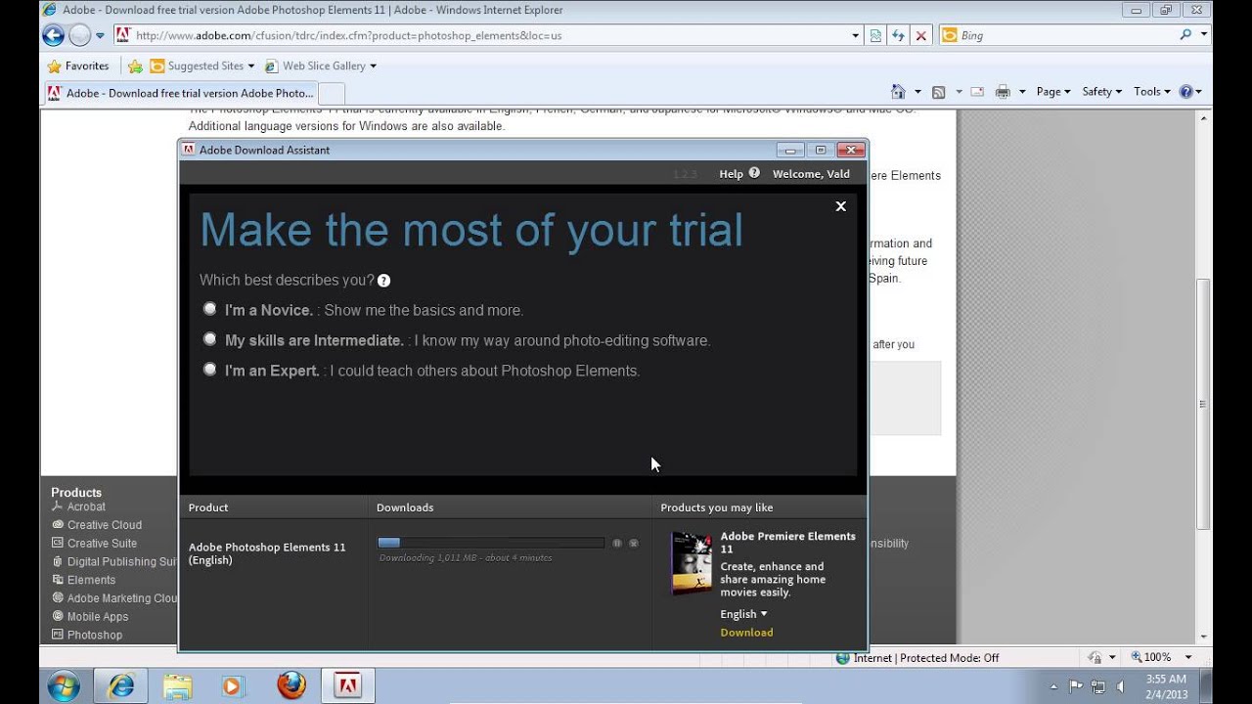Click the volume speaker icon in system tray

click(x=1119, y=685)
